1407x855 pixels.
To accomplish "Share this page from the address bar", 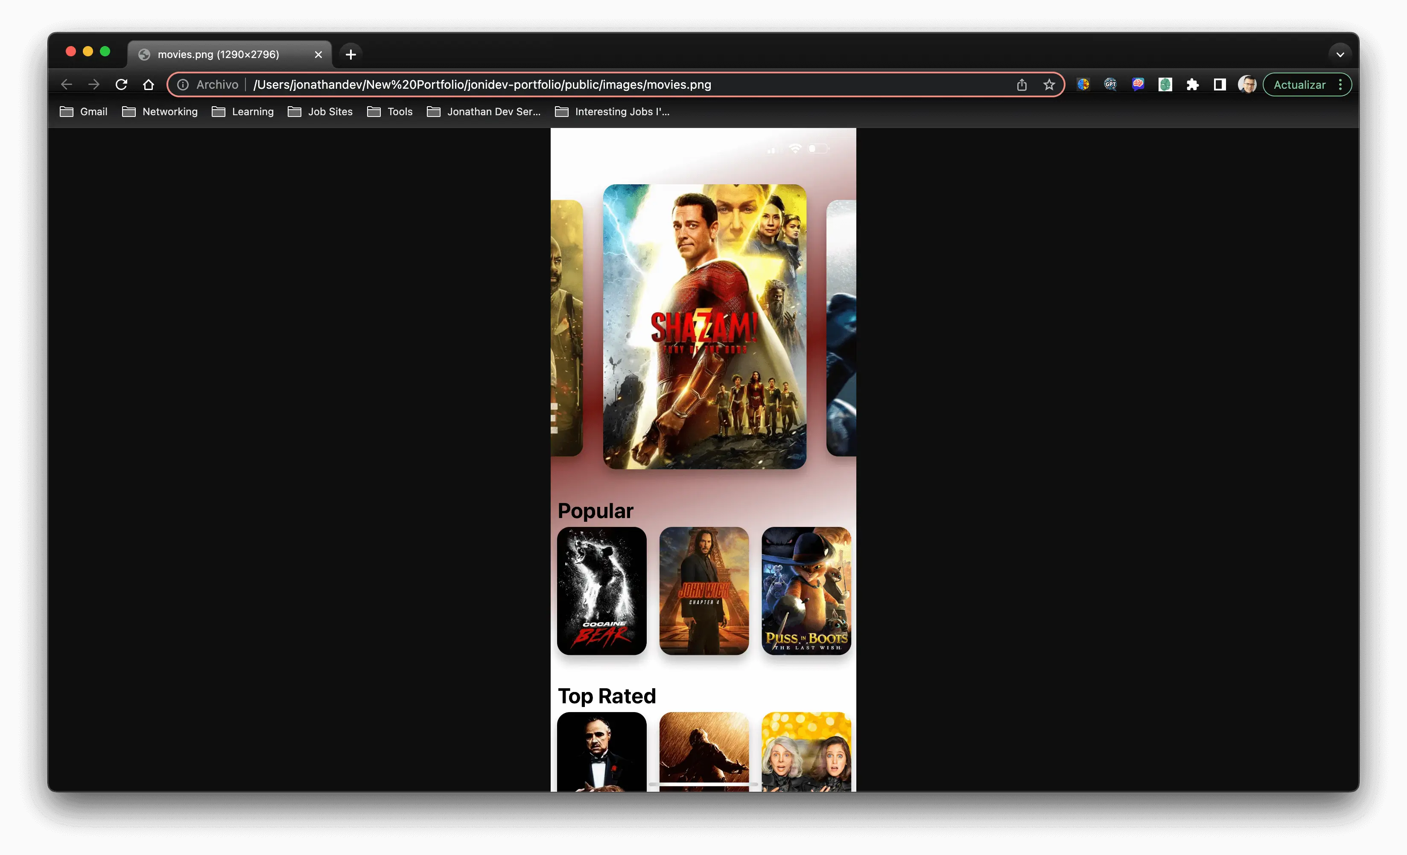I will point(1022,84).
